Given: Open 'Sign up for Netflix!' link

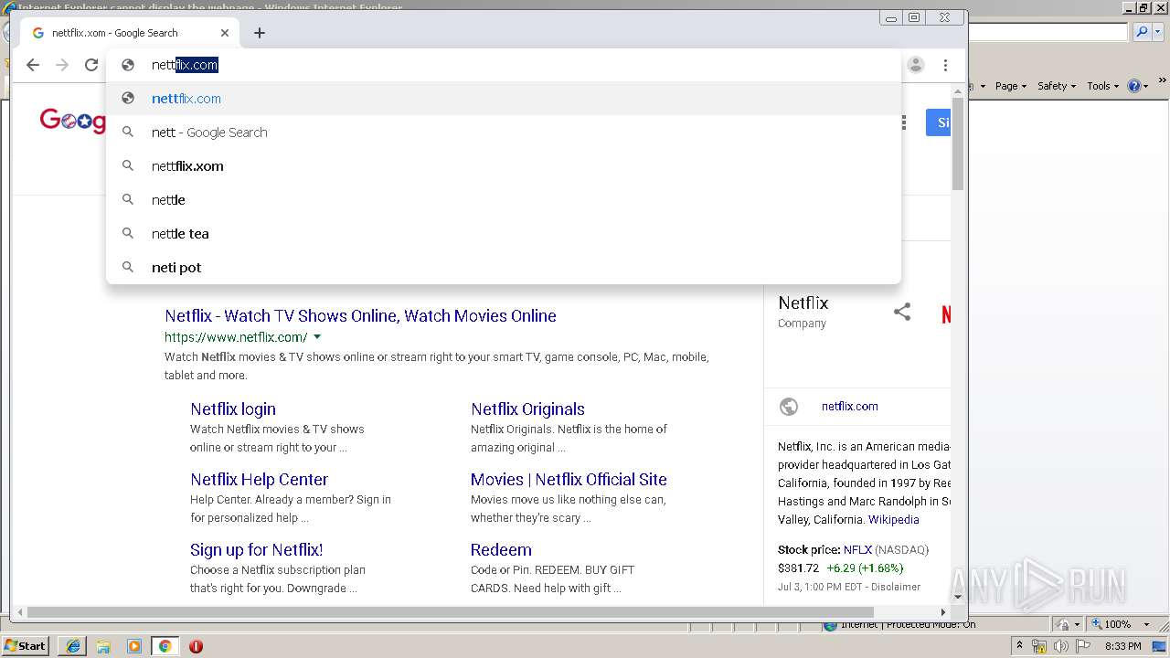Looking at the screenshot, I should click(x=256, y=550).
